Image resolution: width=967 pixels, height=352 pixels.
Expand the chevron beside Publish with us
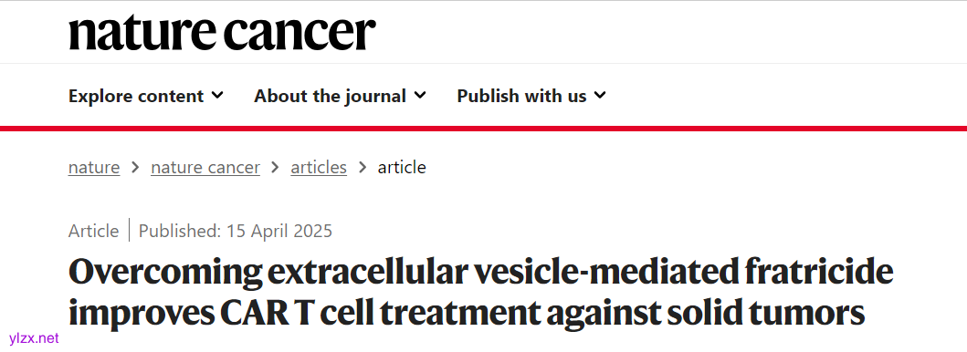point(600,96)
